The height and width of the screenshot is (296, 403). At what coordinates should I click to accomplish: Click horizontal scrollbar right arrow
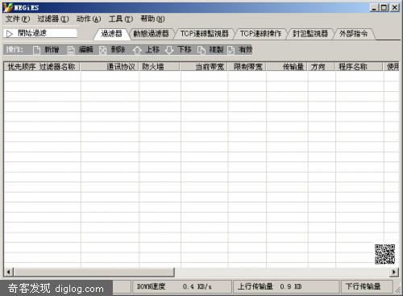point(394,272)
